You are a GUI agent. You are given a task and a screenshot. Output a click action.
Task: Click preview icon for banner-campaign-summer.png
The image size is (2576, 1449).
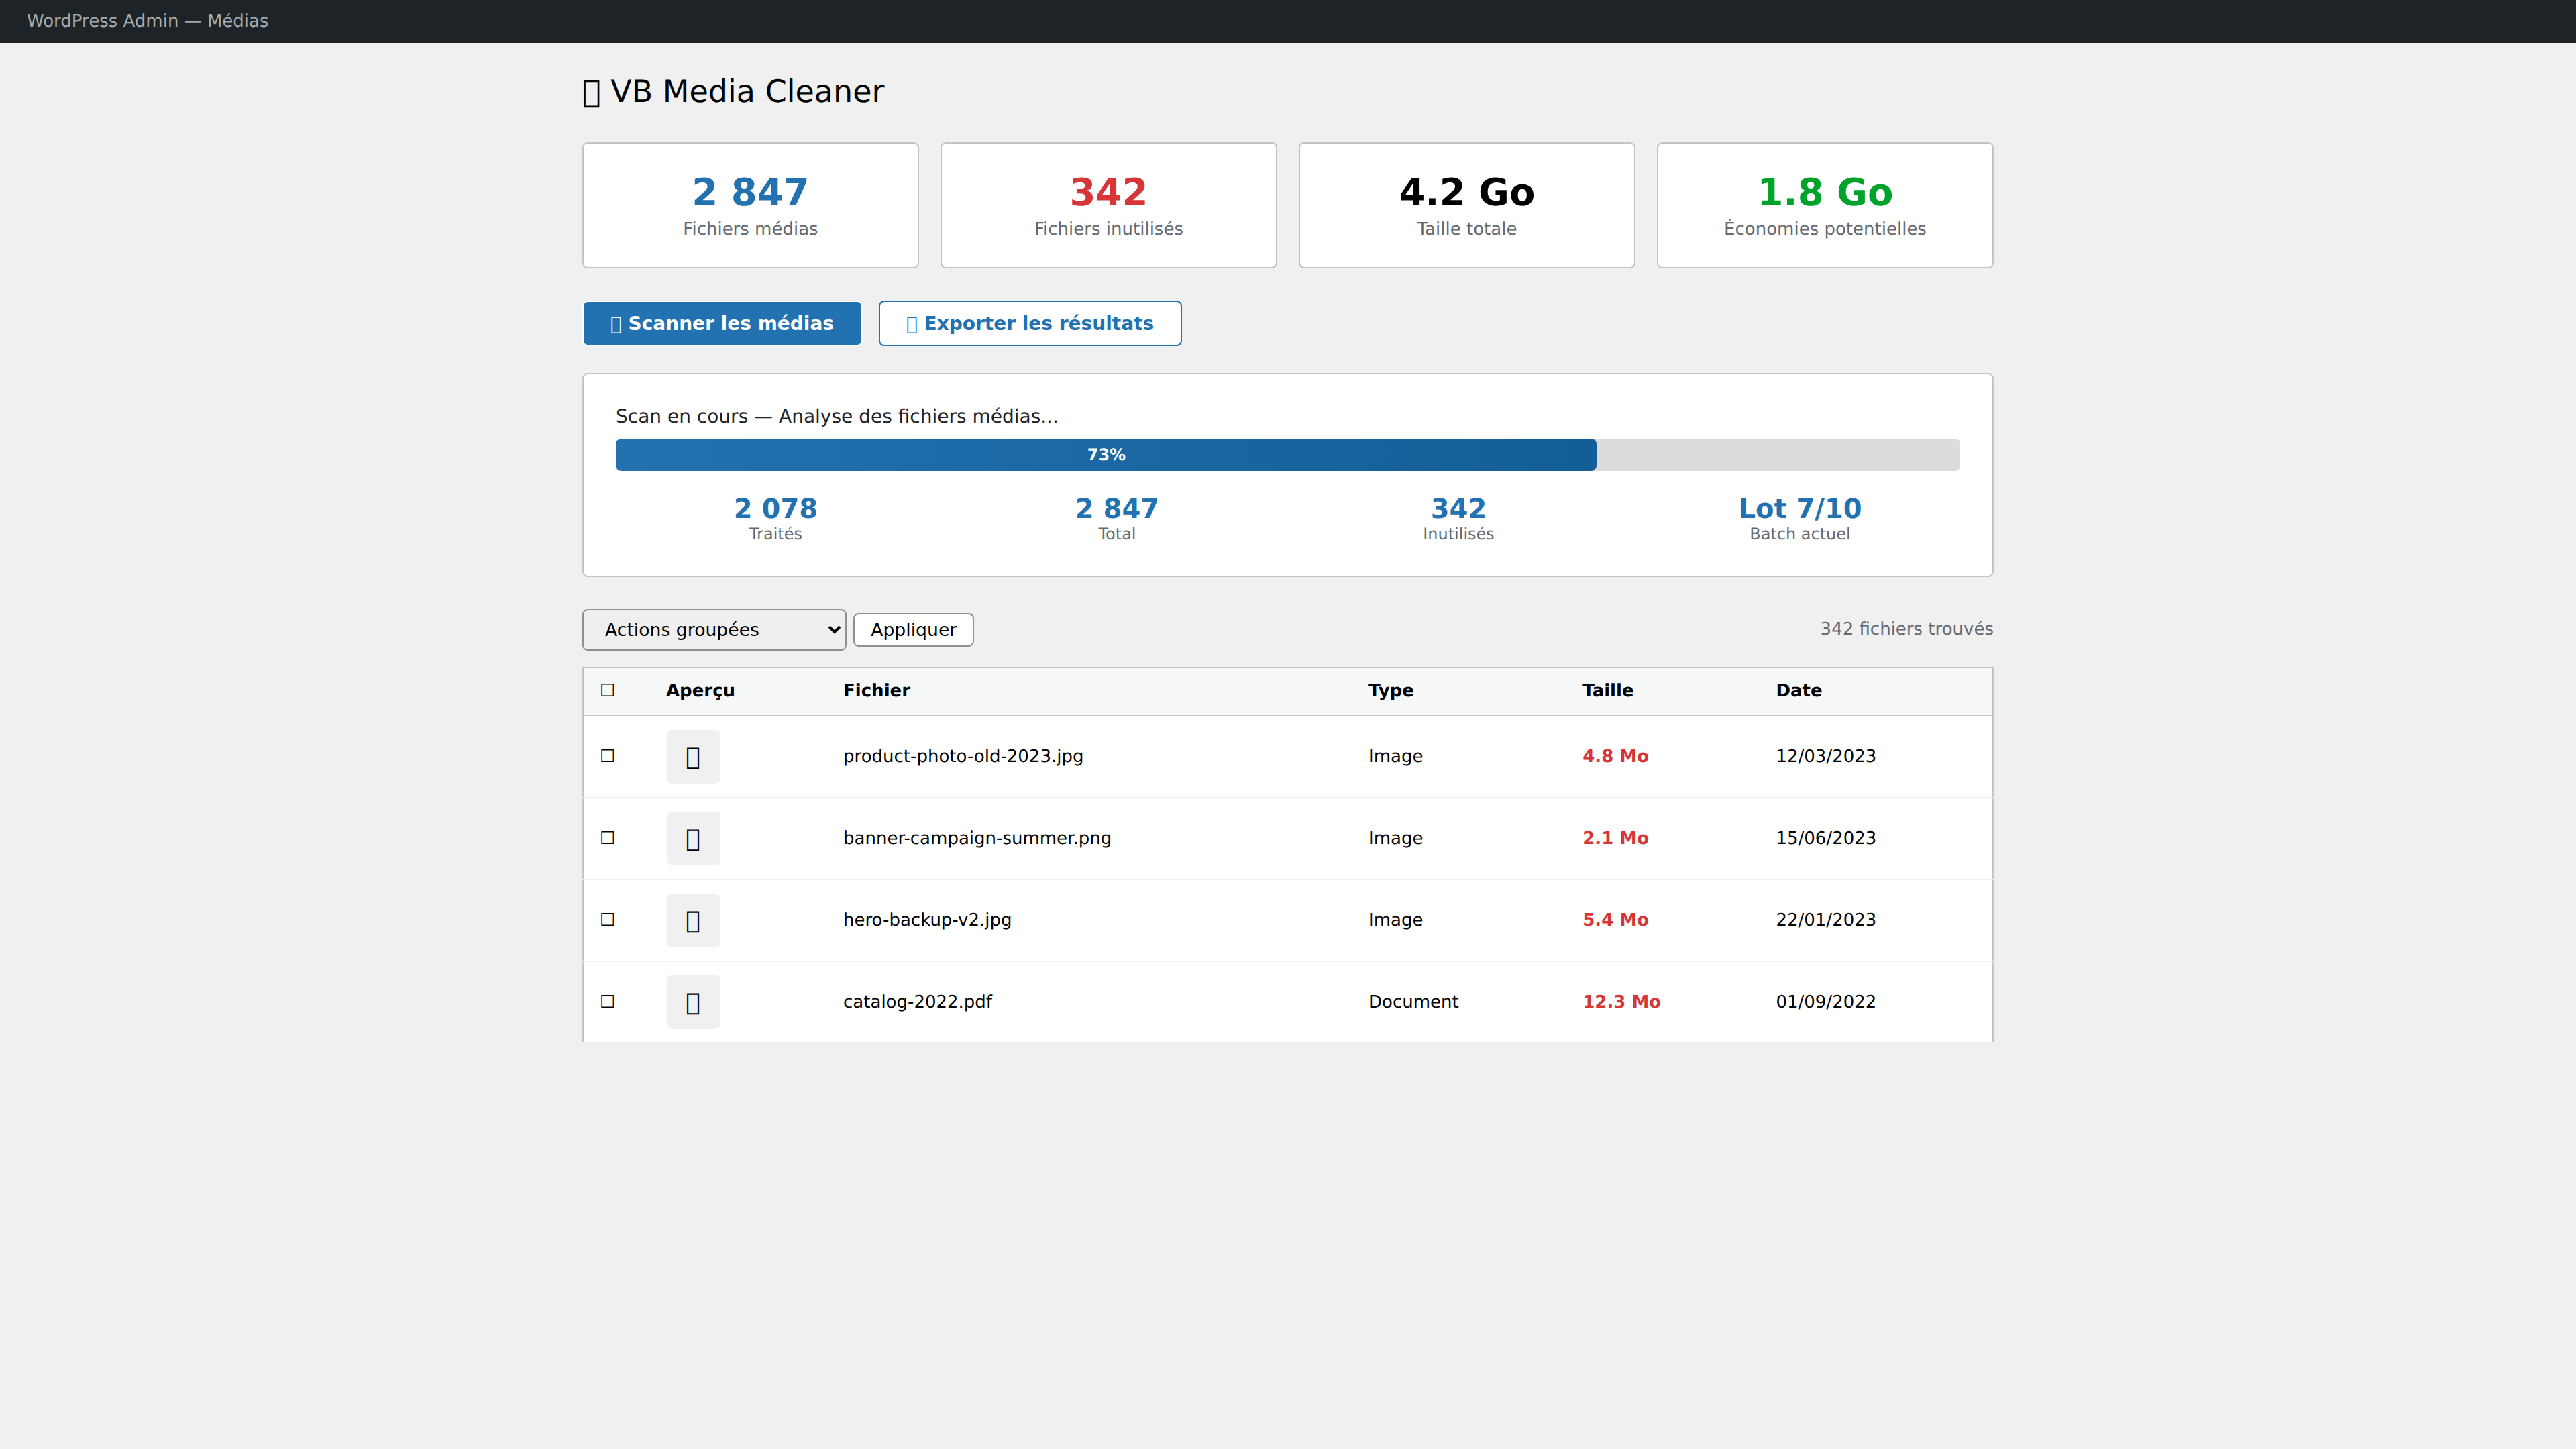coord(693,839)
